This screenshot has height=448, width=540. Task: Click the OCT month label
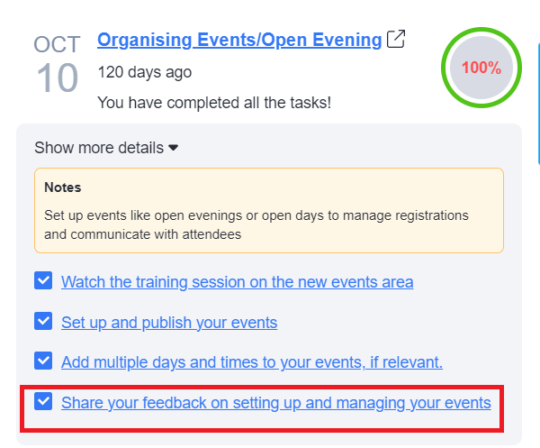click(x=57, y=44)
